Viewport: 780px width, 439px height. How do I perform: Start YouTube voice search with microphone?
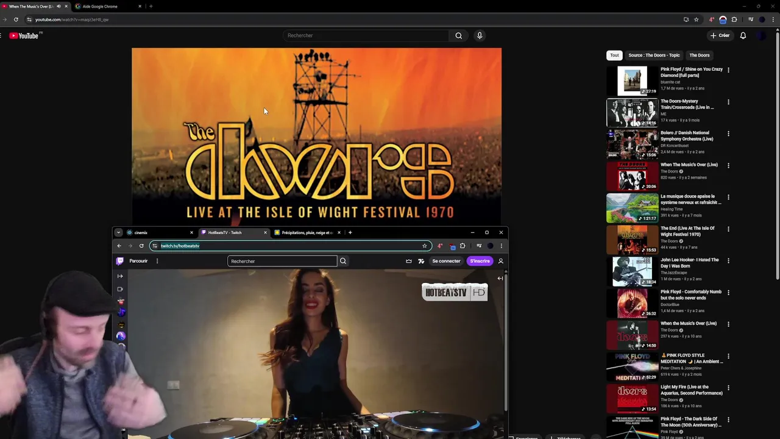coord(480,35)
